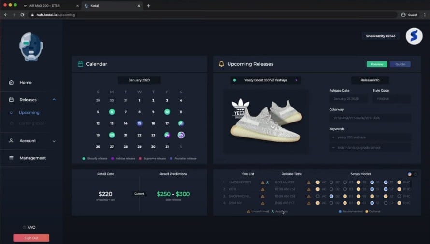Screen dimensions: 430x244
Task: Click the browser forward arrow
Action: [14, 15]
